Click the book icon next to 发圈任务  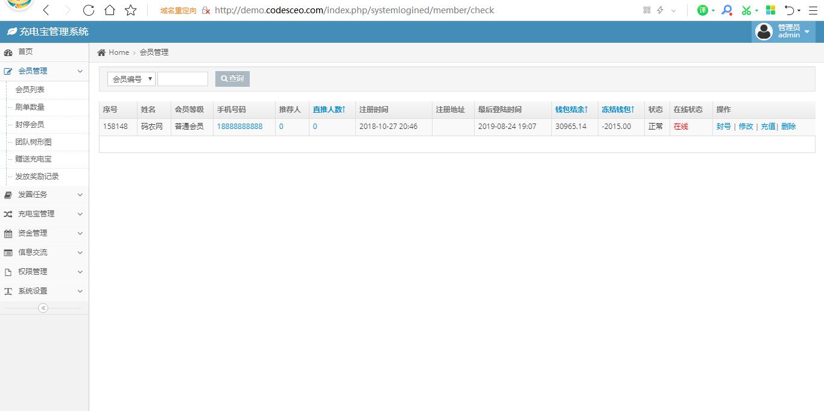(8, 195)
